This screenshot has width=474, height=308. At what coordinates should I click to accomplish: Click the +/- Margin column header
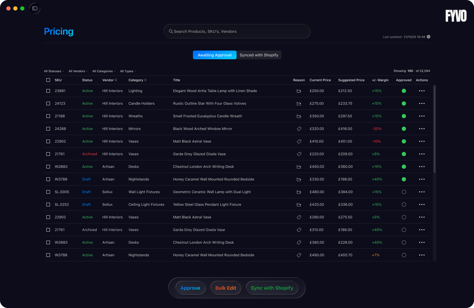380,80
